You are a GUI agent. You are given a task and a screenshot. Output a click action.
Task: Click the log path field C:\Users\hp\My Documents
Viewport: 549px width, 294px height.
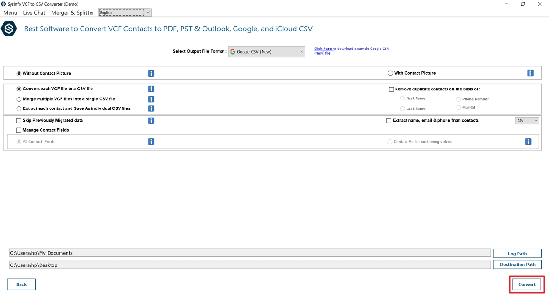coord(250,253)
